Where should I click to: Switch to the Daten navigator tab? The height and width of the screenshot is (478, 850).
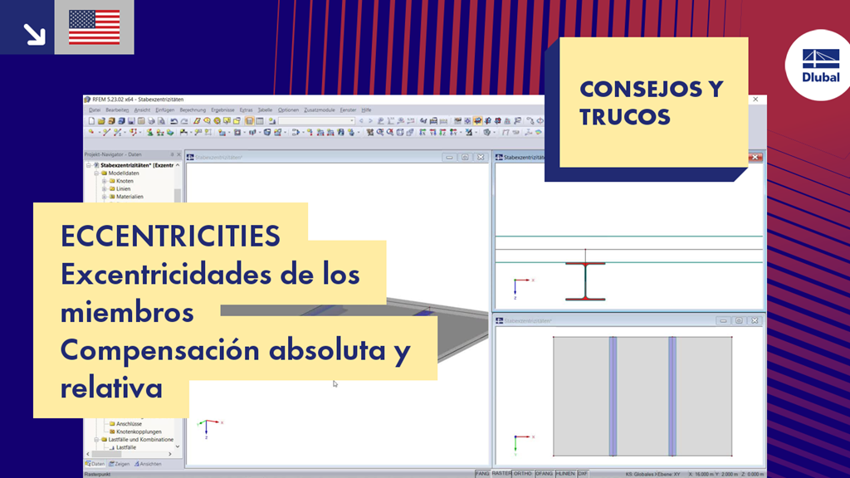(x=95, y=464)
